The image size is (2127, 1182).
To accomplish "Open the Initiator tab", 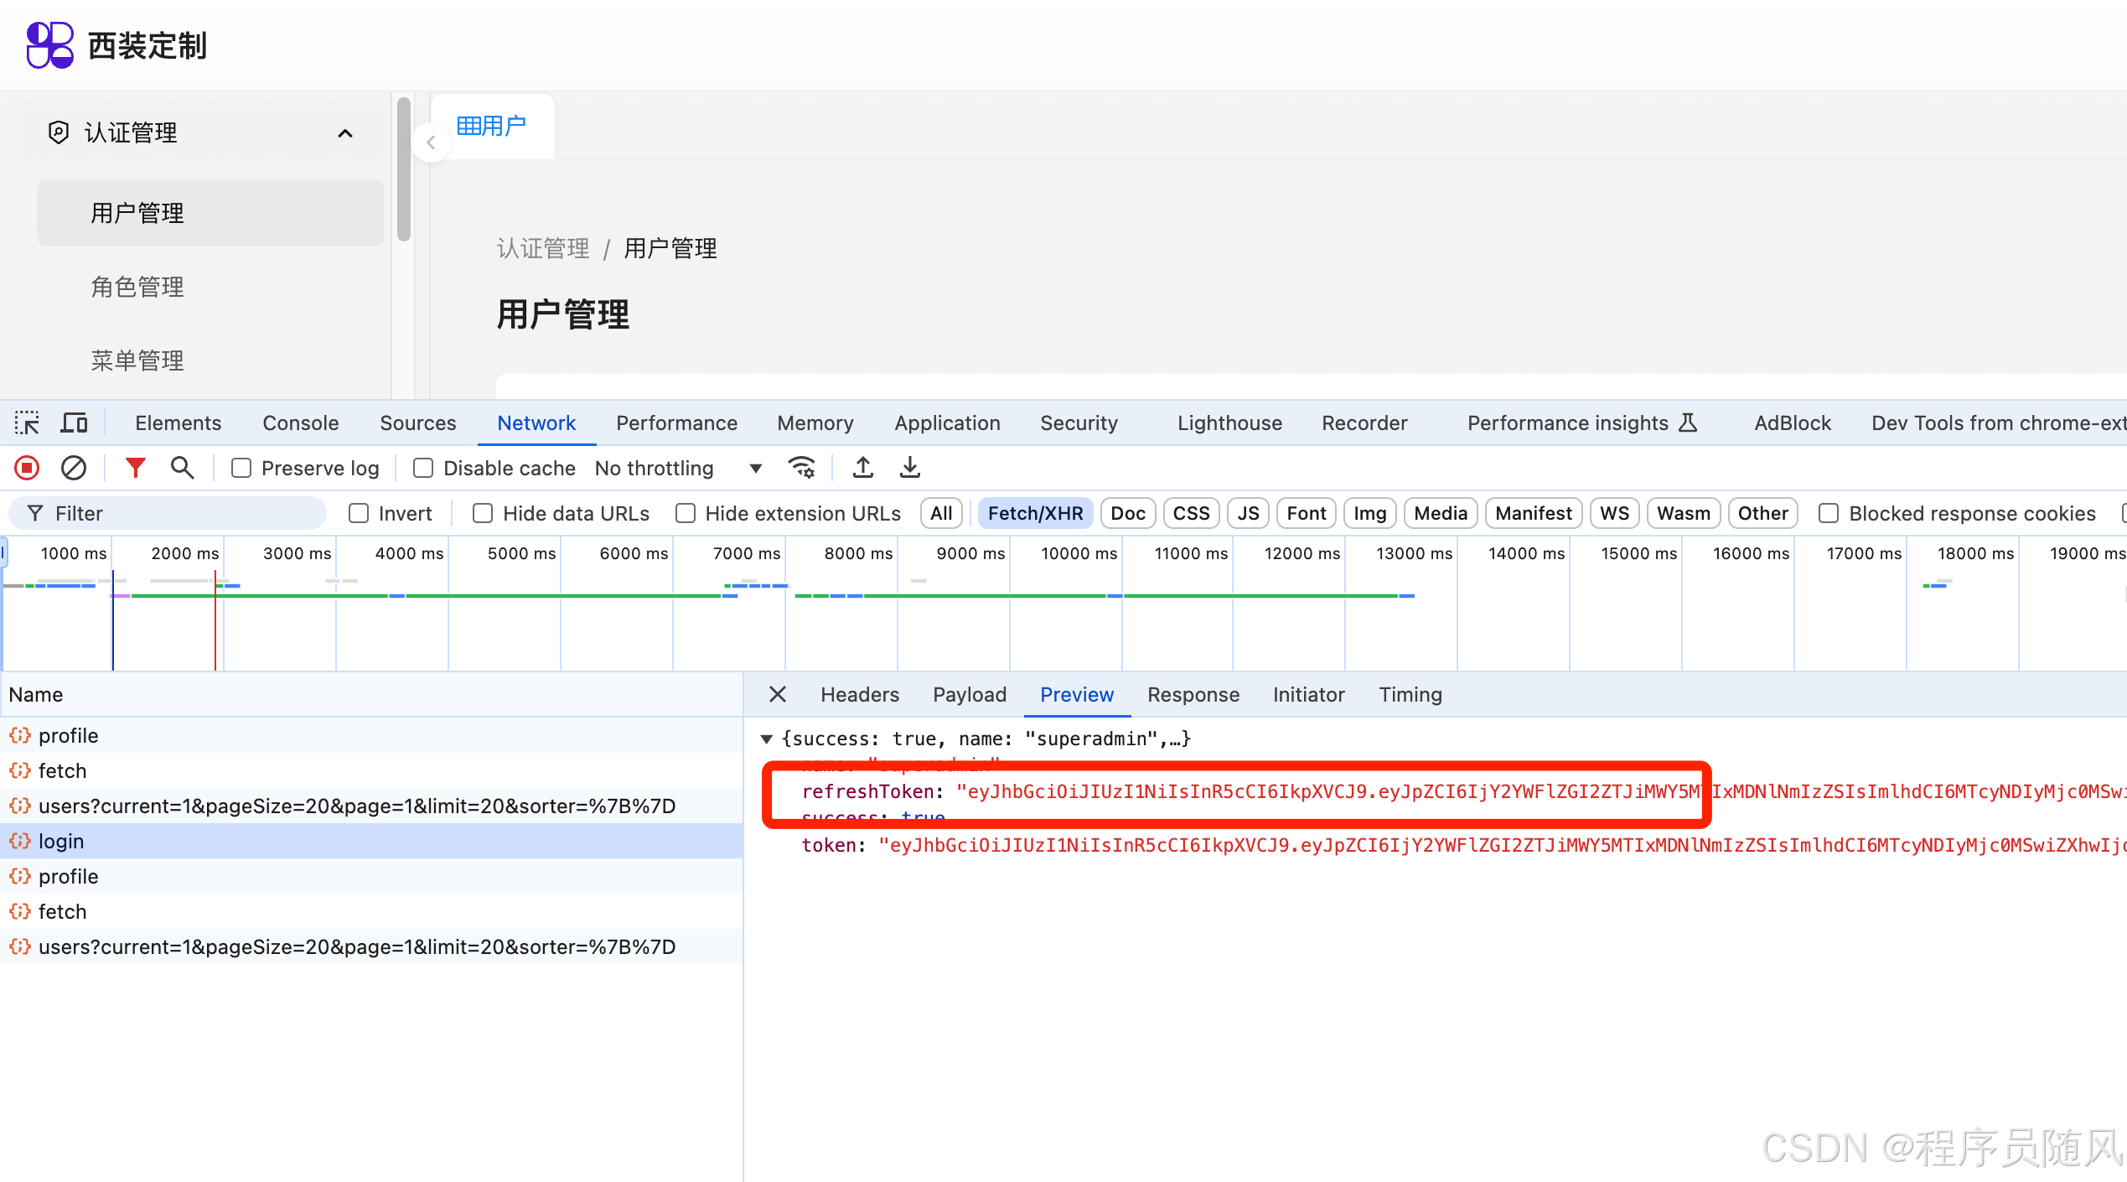I will (x=1308, y=695).
